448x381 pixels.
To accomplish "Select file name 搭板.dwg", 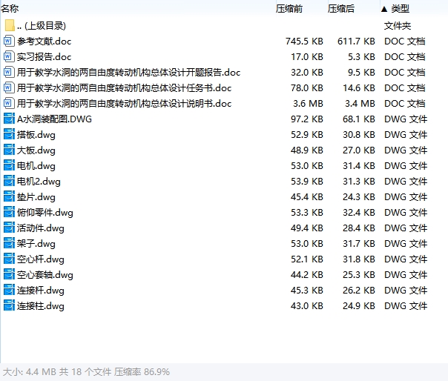I will (36, 135).
